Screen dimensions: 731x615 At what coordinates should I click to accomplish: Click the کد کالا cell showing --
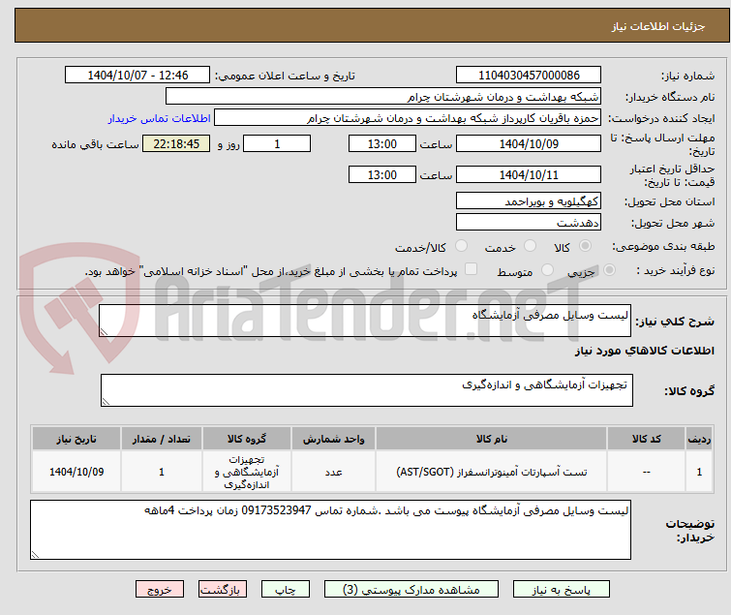tap(646, 472)
